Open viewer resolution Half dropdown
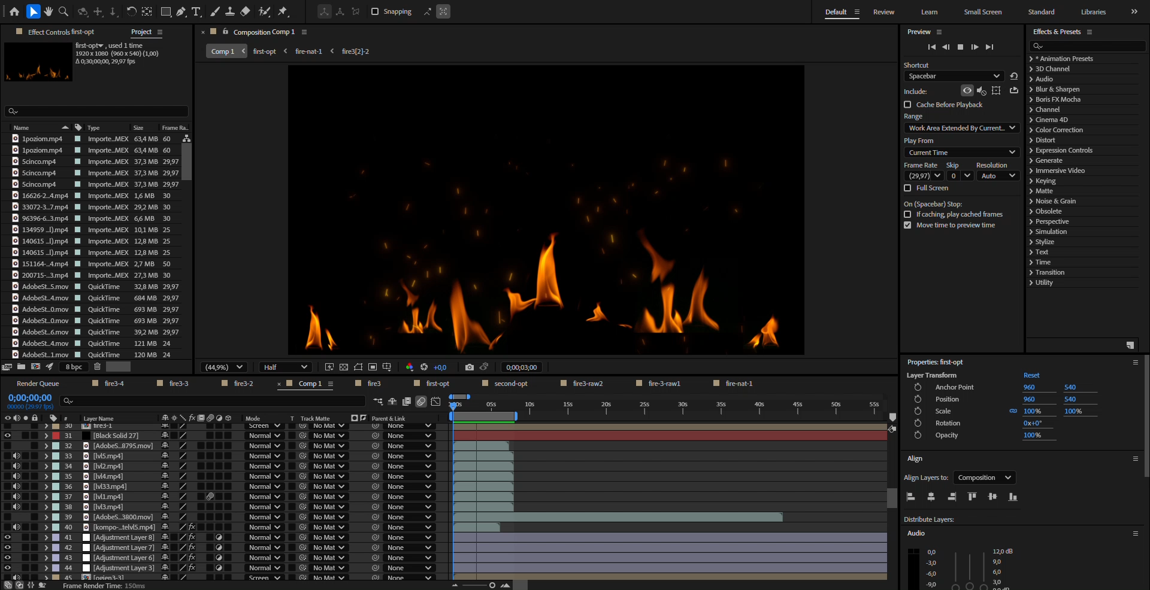 click(286, 367)
